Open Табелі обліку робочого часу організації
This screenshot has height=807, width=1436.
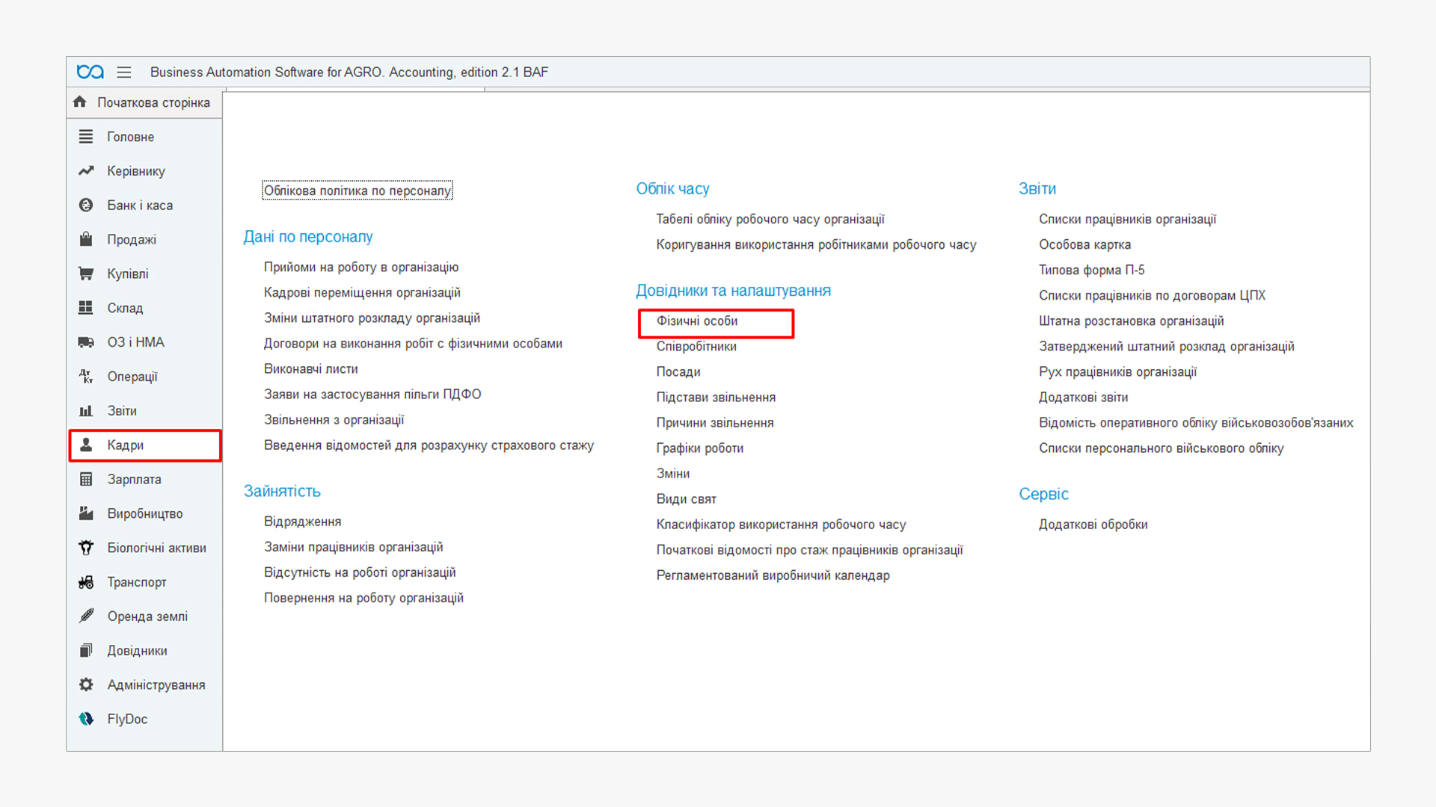(770, 219)
